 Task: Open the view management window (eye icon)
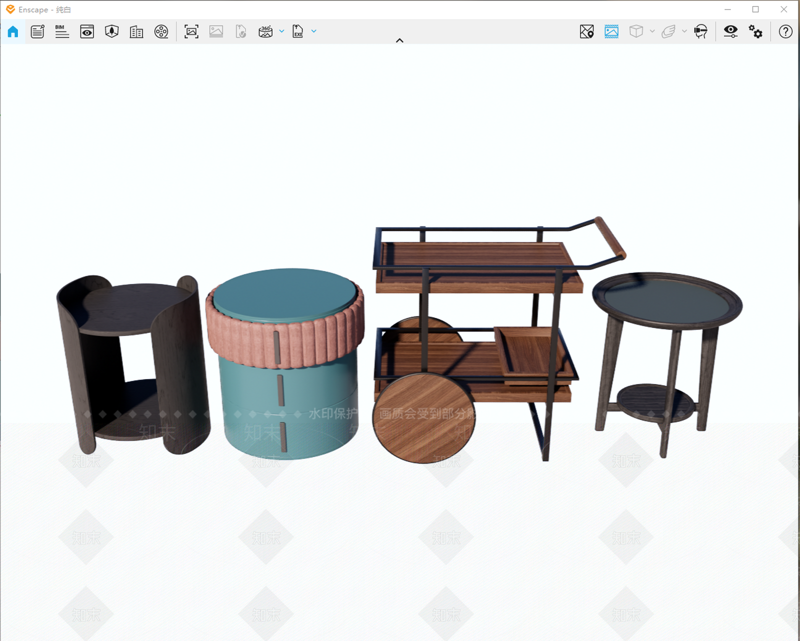pyautogui.click(x=87, y=31)
